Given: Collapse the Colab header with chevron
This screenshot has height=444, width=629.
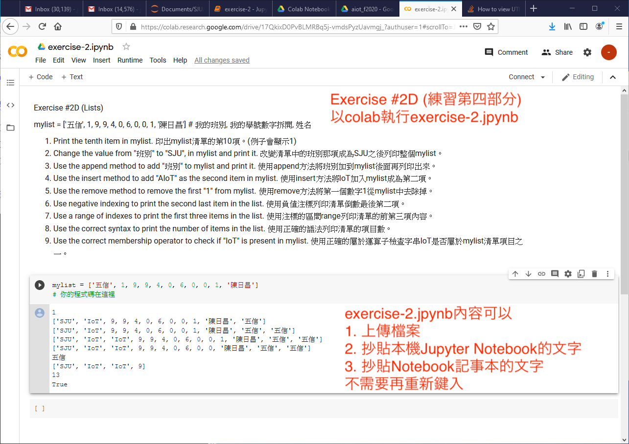Looking at the screenshot, I should point(612,77).
